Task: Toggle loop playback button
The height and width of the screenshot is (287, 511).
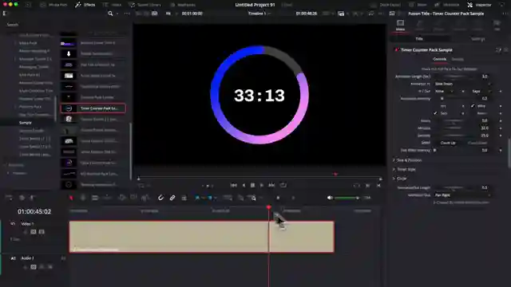Action: pos(283,185)
